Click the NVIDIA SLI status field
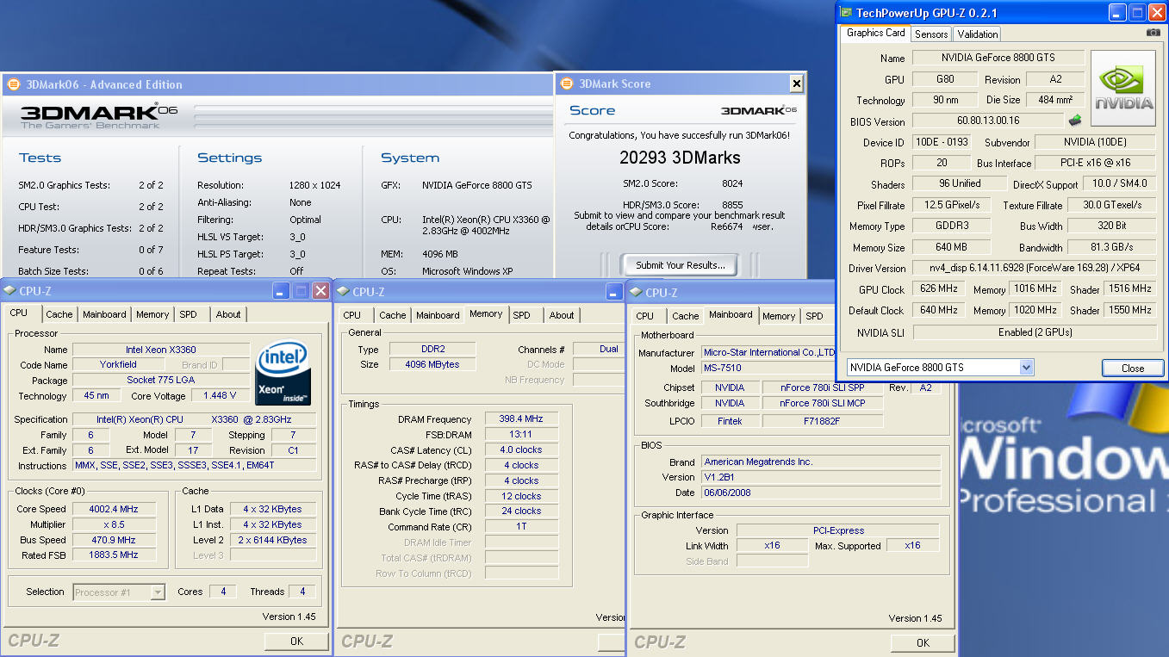This screenshot has height=657, width=1169. pos(1034,332)
